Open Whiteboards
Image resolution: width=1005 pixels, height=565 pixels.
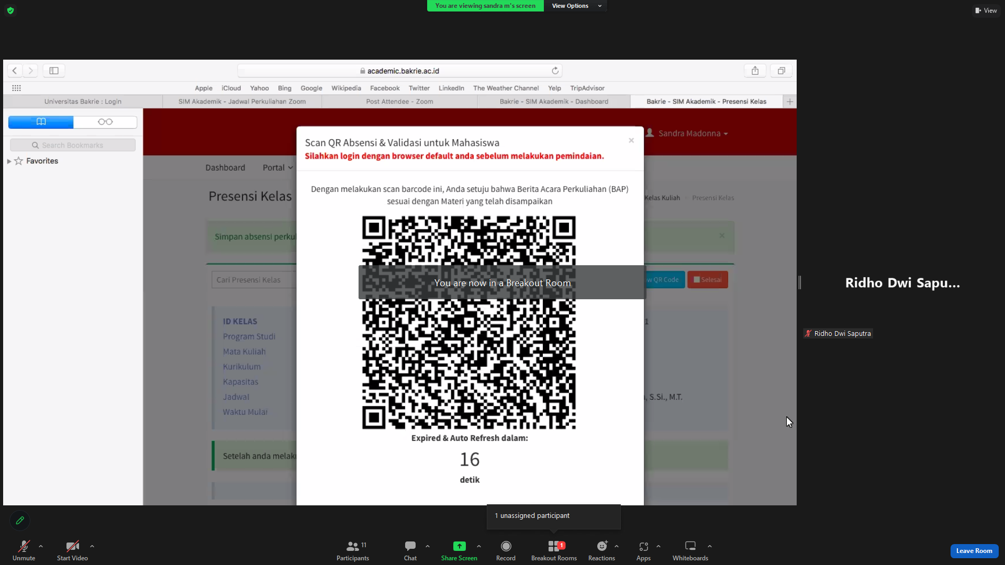coord(690,550)
